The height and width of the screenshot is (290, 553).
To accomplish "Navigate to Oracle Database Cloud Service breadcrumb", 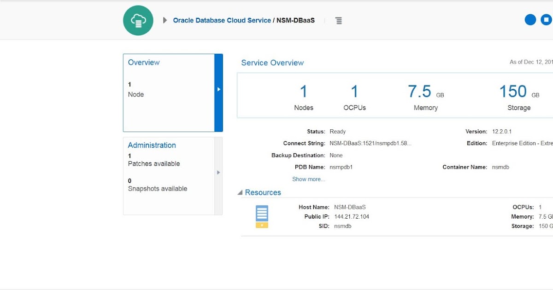I will pyautogui.click(x=222, y=20).
